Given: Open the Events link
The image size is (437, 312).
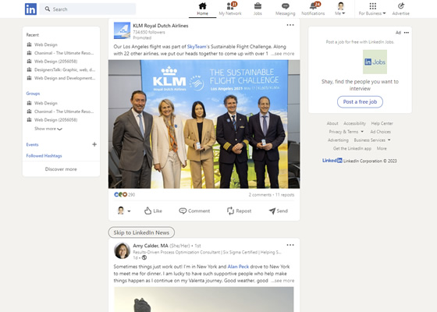Looking at the screenshot, I should [x=32, y=144].
